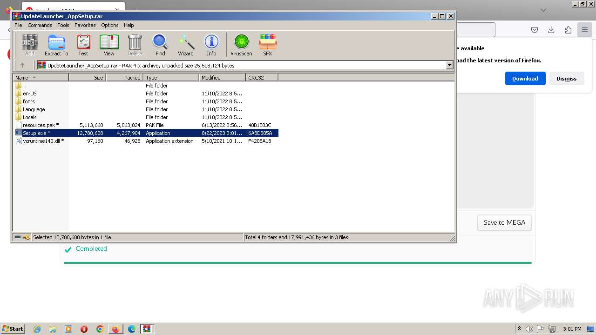Screen dimensions: 596x335
Task: Open the Options menu
Action: pos(110,25)
